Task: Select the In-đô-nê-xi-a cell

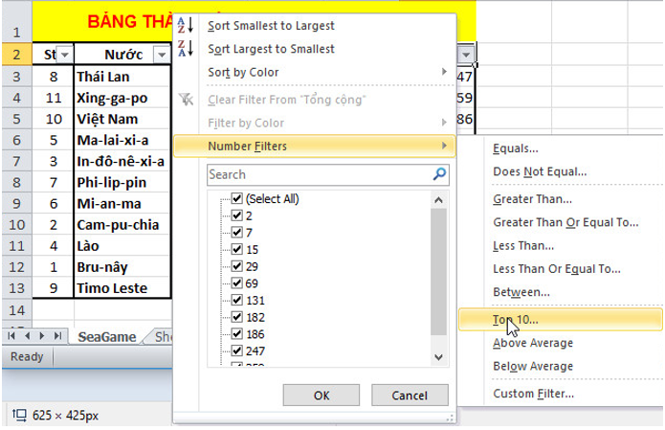Action: pos(122,161)
